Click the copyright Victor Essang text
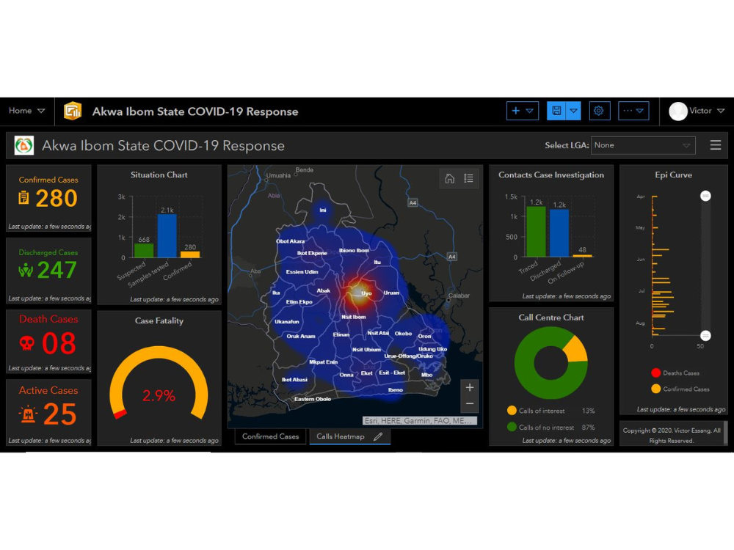This screenshot has width=734, height=550. tap(672, 436)
